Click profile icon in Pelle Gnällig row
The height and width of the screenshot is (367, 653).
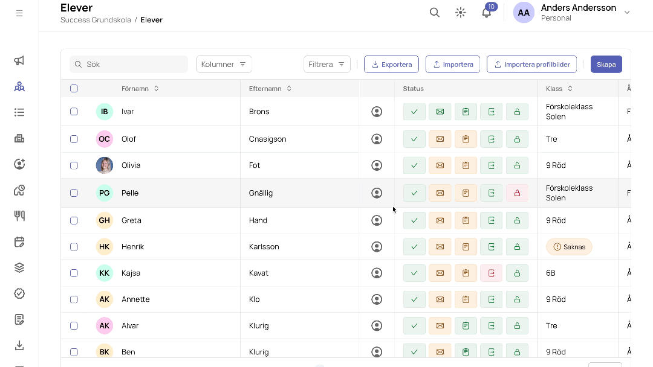tap(377, 193)
